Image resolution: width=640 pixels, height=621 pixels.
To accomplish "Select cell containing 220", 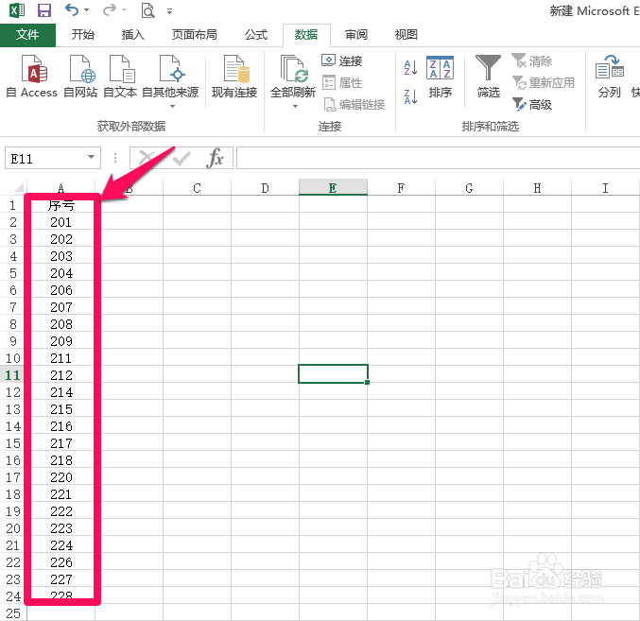I will (x=61, y=477).
